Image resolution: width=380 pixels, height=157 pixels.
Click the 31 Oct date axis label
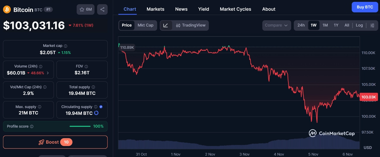(x=141, y=154)
